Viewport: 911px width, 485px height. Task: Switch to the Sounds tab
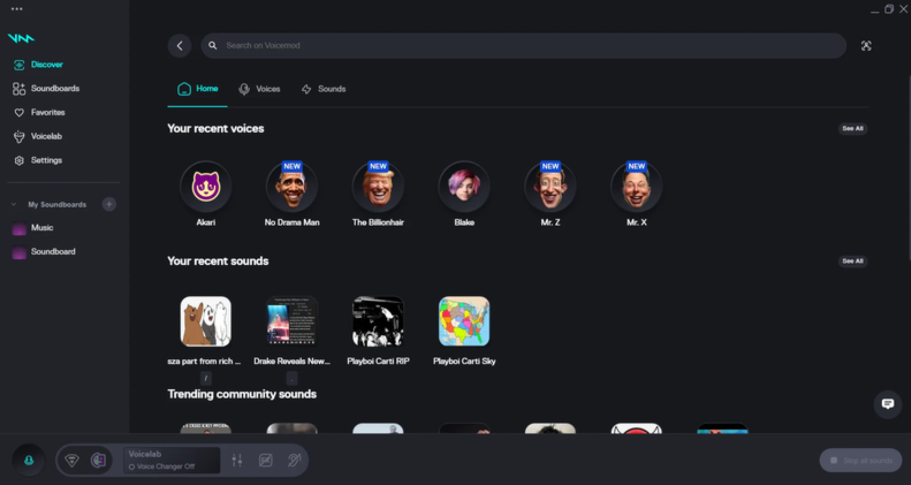[x=331, y=89]
